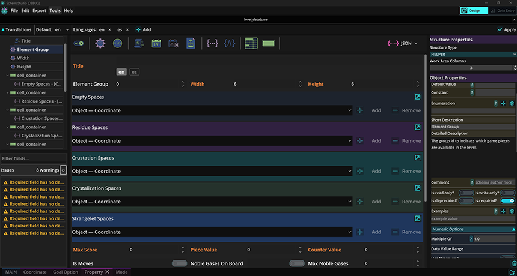Viewport: 517px width, 276px height.
Task: Toggle the Is deprecated switch
Action: click(x=466, y=200)
